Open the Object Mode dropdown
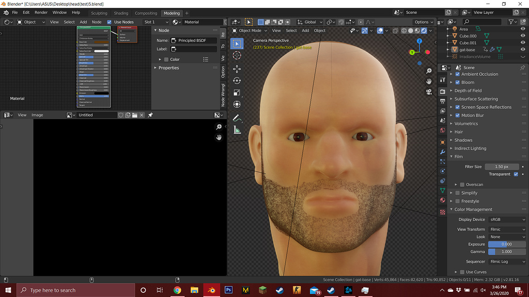Viewport: 529px width, 297px height. coord(250,30)
